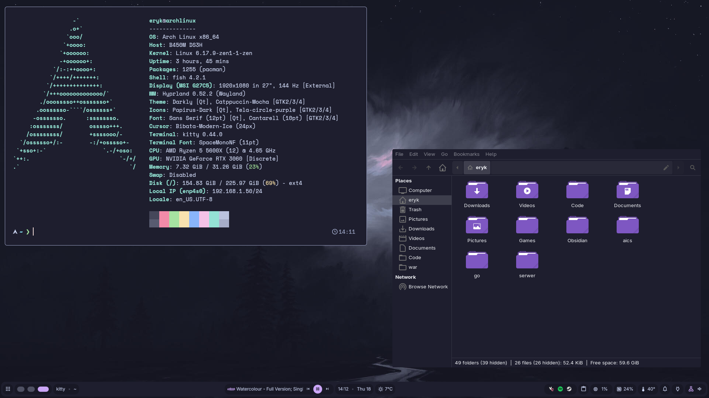The image size is (709, 398).
Task: Pause the playing track
Action: [x=317, y=389]
